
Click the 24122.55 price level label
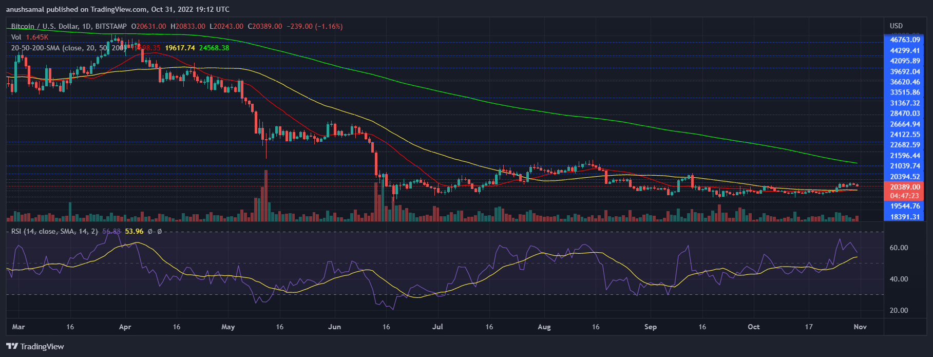(x=905, y=135)
